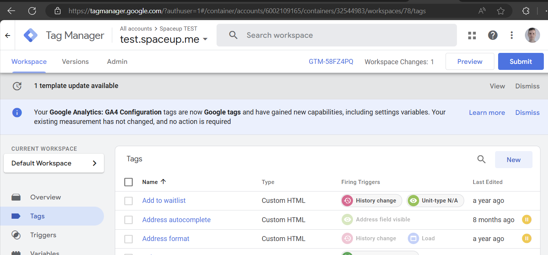Open browser extensions puzzle icon
The width and height of the screenshot is (548, 255).
[x=526, y=11]
